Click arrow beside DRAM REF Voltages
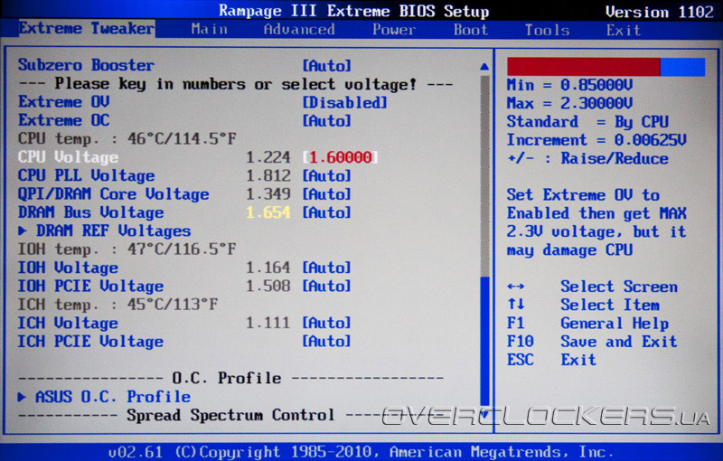 pos(22,230)
